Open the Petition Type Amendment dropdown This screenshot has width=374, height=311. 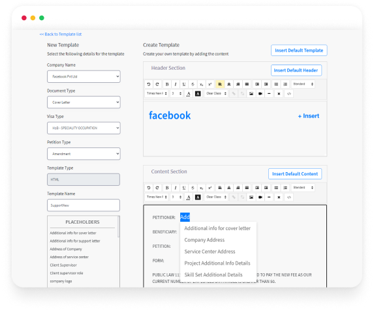point(84,154)
